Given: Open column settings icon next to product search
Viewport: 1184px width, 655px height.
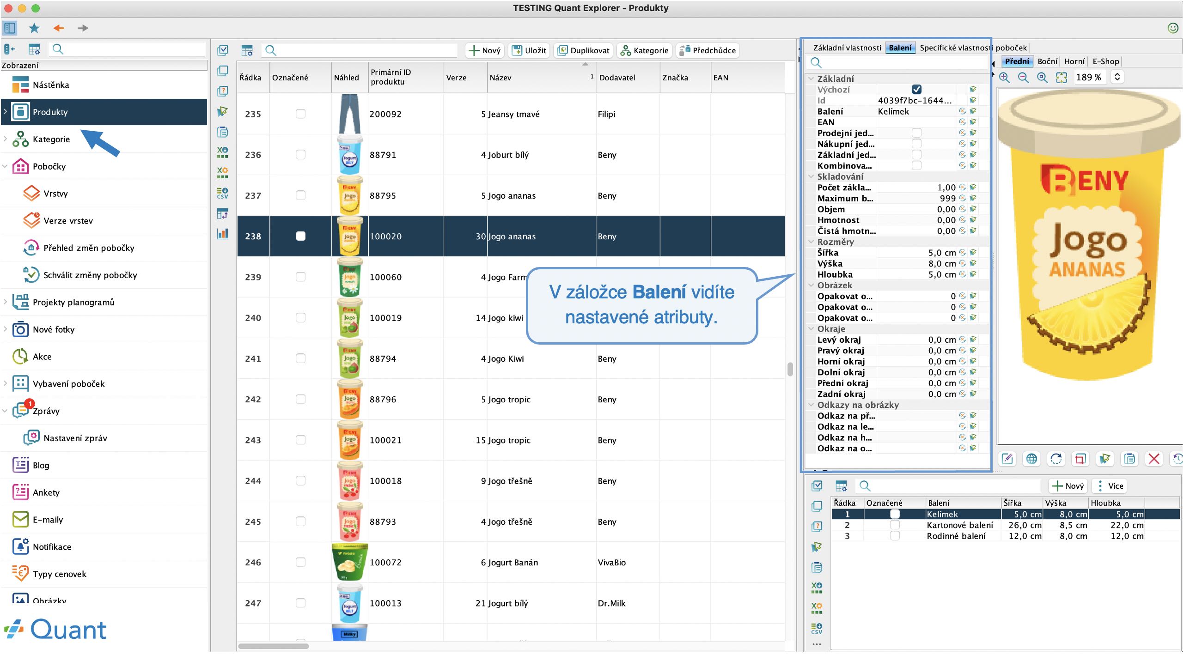Looking at the screenshot, I should [x=247, y=51].
